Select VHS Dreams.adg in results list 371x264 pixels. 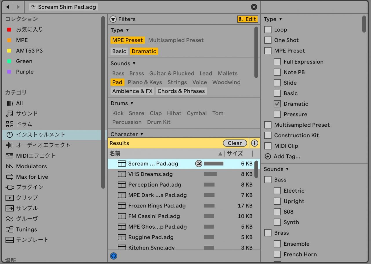[x=150, y=174]
